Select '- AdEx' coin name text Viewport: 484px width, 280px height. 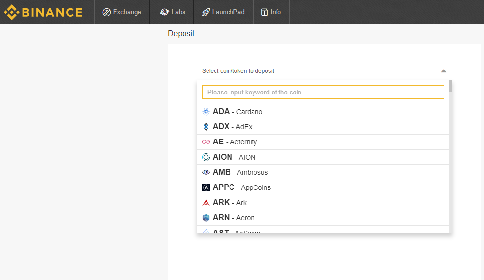click(242, 127)
